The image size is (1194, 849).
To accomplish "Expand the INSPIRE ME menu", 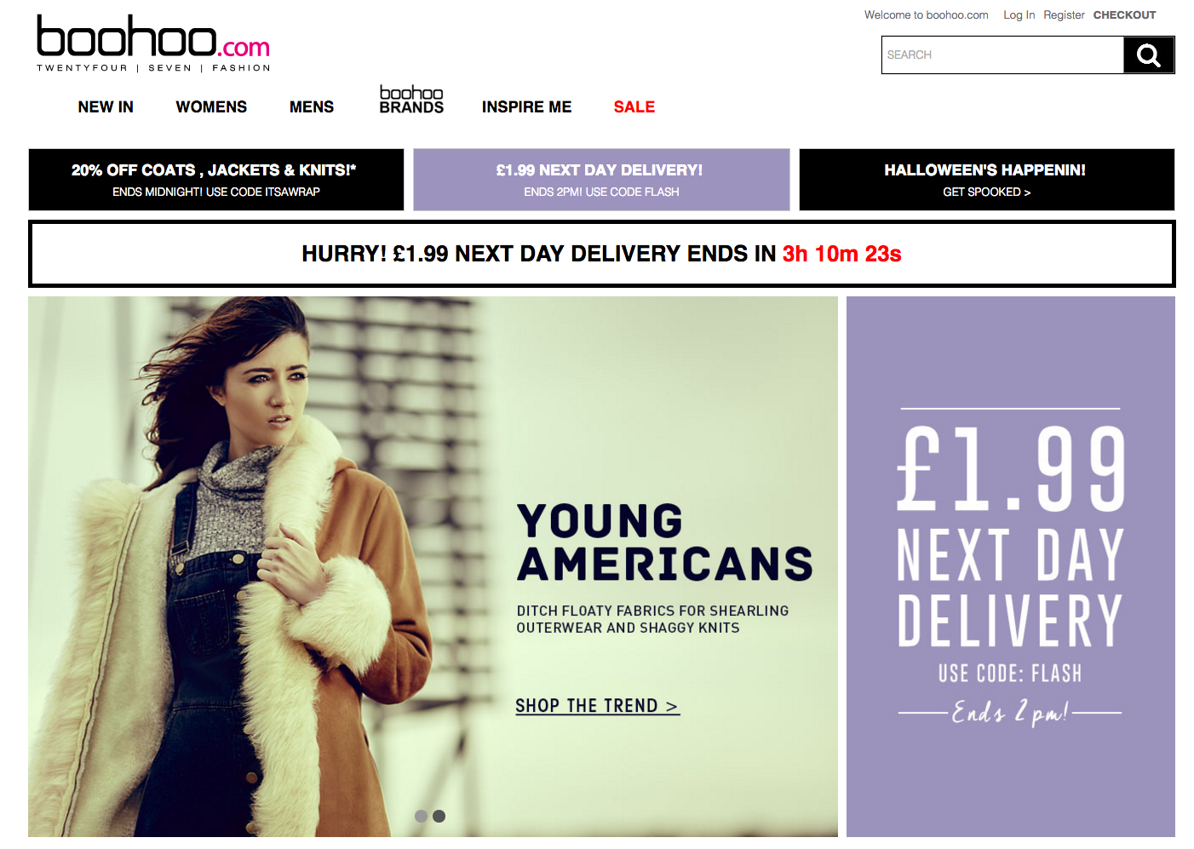I will [526, 106].
